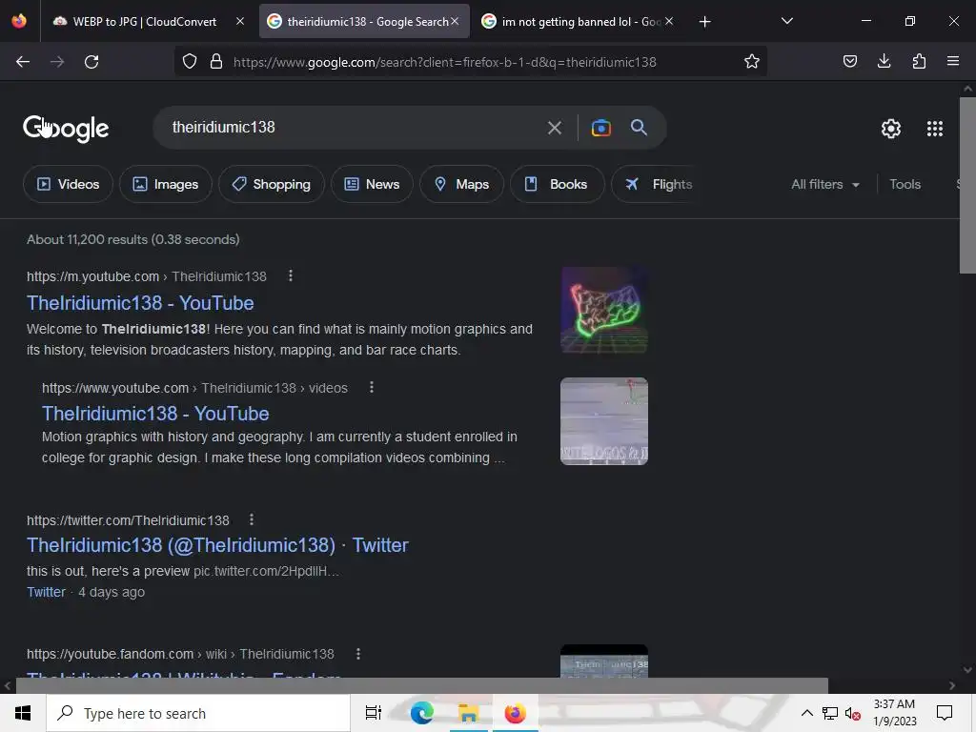The width and height of the screenshot is (976, 732).
Task: Open options for youtube.fandom.com result
Action: (x=358, y=654)
